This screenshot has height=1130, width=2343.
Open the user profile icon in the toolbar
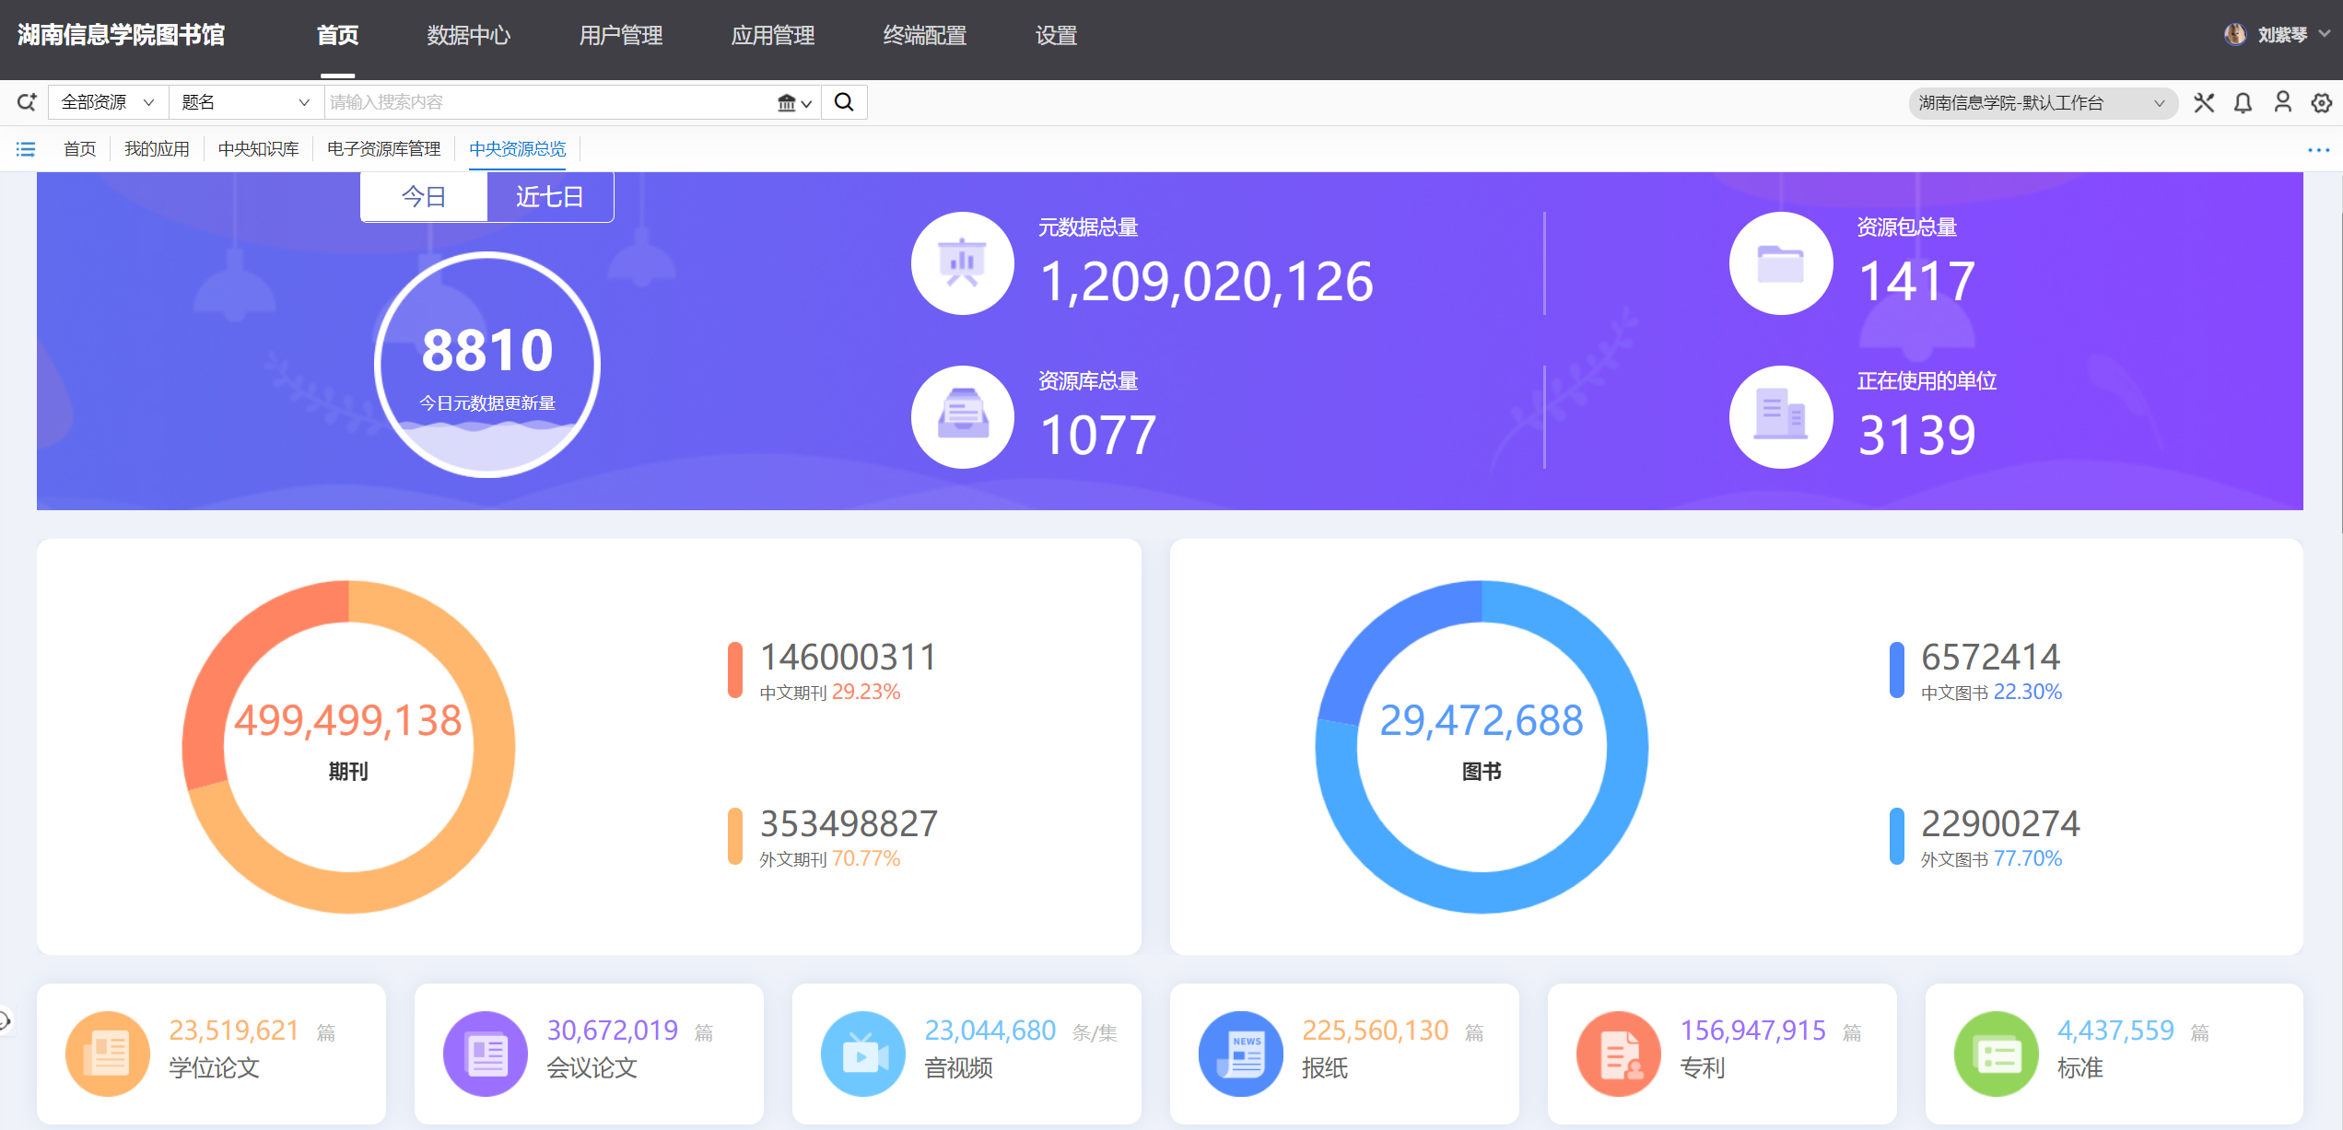pyautogui.click(x=2282, y=102)
